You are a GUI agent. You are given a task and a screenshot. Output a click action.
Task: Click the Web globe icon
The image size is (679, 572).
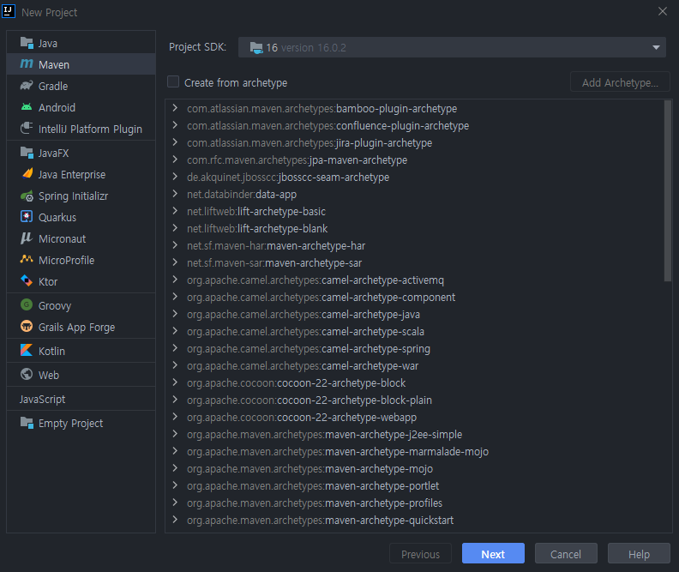click(x=27, y=374)
